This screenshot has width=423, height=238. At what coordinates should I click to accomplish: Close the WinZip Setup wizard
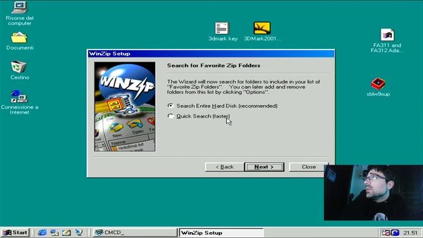pos(309,167)
